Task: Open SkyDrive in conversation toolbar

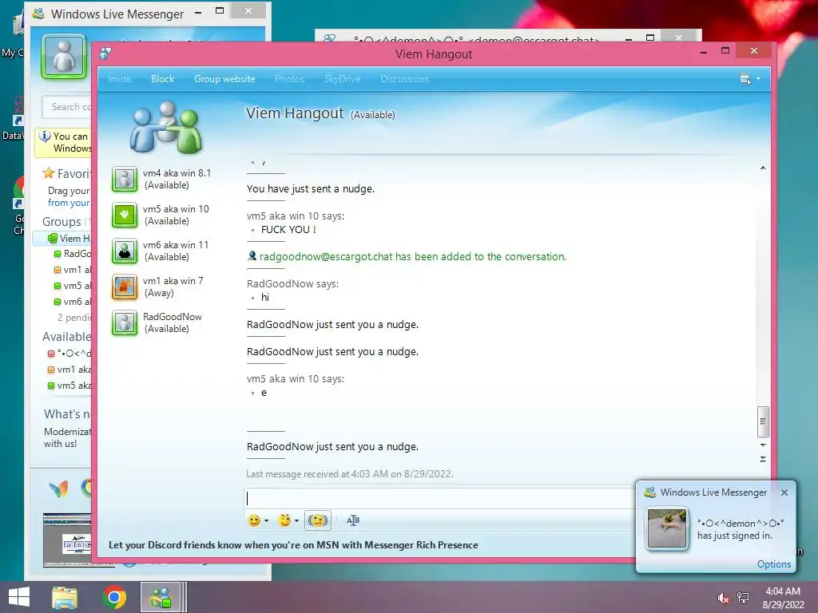Action: pos(342,79)
